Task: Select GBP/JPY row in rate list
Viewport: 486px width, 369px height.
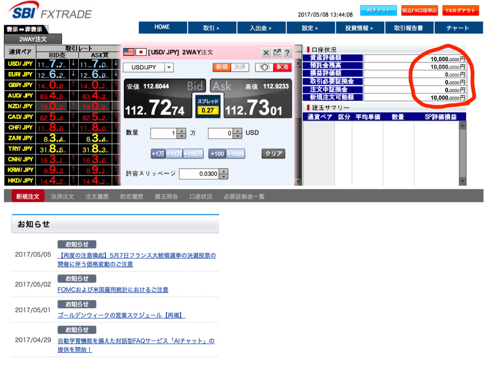Action: point(62,85)
